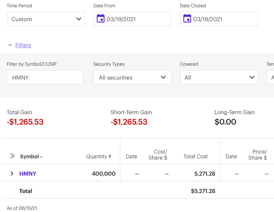The image size is (274, 212).
Task: Collapse the Filters chevron icon
Action: pyautogui.click(x=10, y=45)
